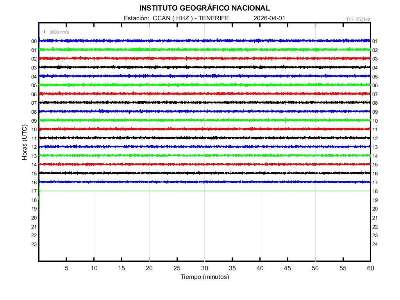Click the 45 minute tick label
Screen dimensions: 400x300
click(x=287, y=268)
